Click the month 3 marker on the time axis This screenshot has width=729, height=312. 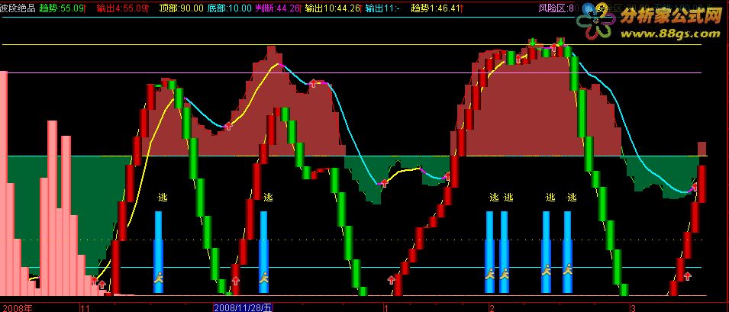click(x=633, y=308)
